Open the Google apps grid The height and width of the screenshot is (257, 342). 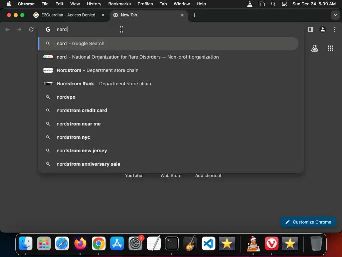pos(331,48)
